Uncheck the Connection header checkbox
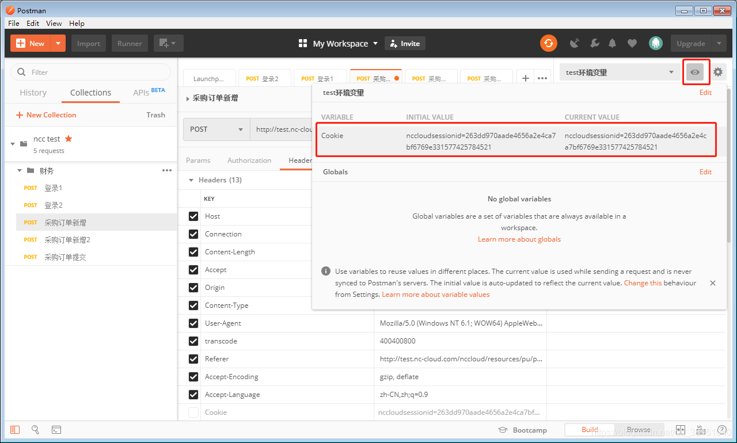Screen dimensions: 737x443 (x=193, y=234)
